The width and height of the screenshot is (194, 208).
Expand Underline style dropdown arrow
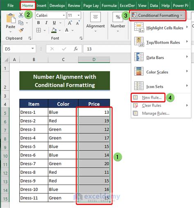pyautogui.click(x=61, y=23)
